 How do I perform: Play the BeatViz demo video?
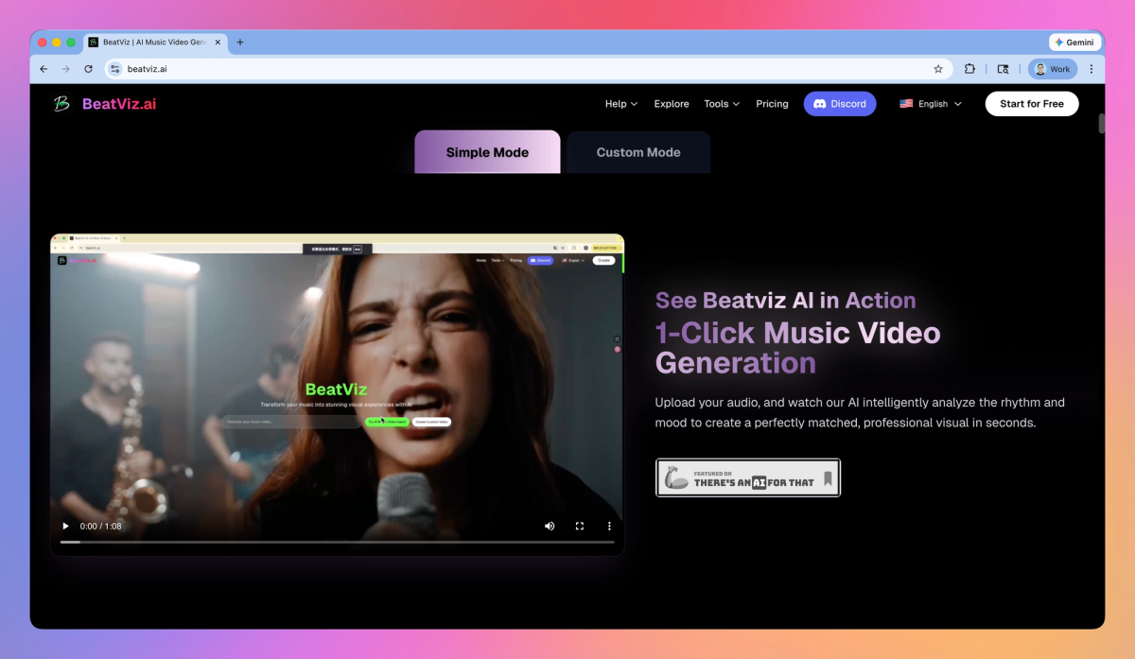(x=65, y=526)
